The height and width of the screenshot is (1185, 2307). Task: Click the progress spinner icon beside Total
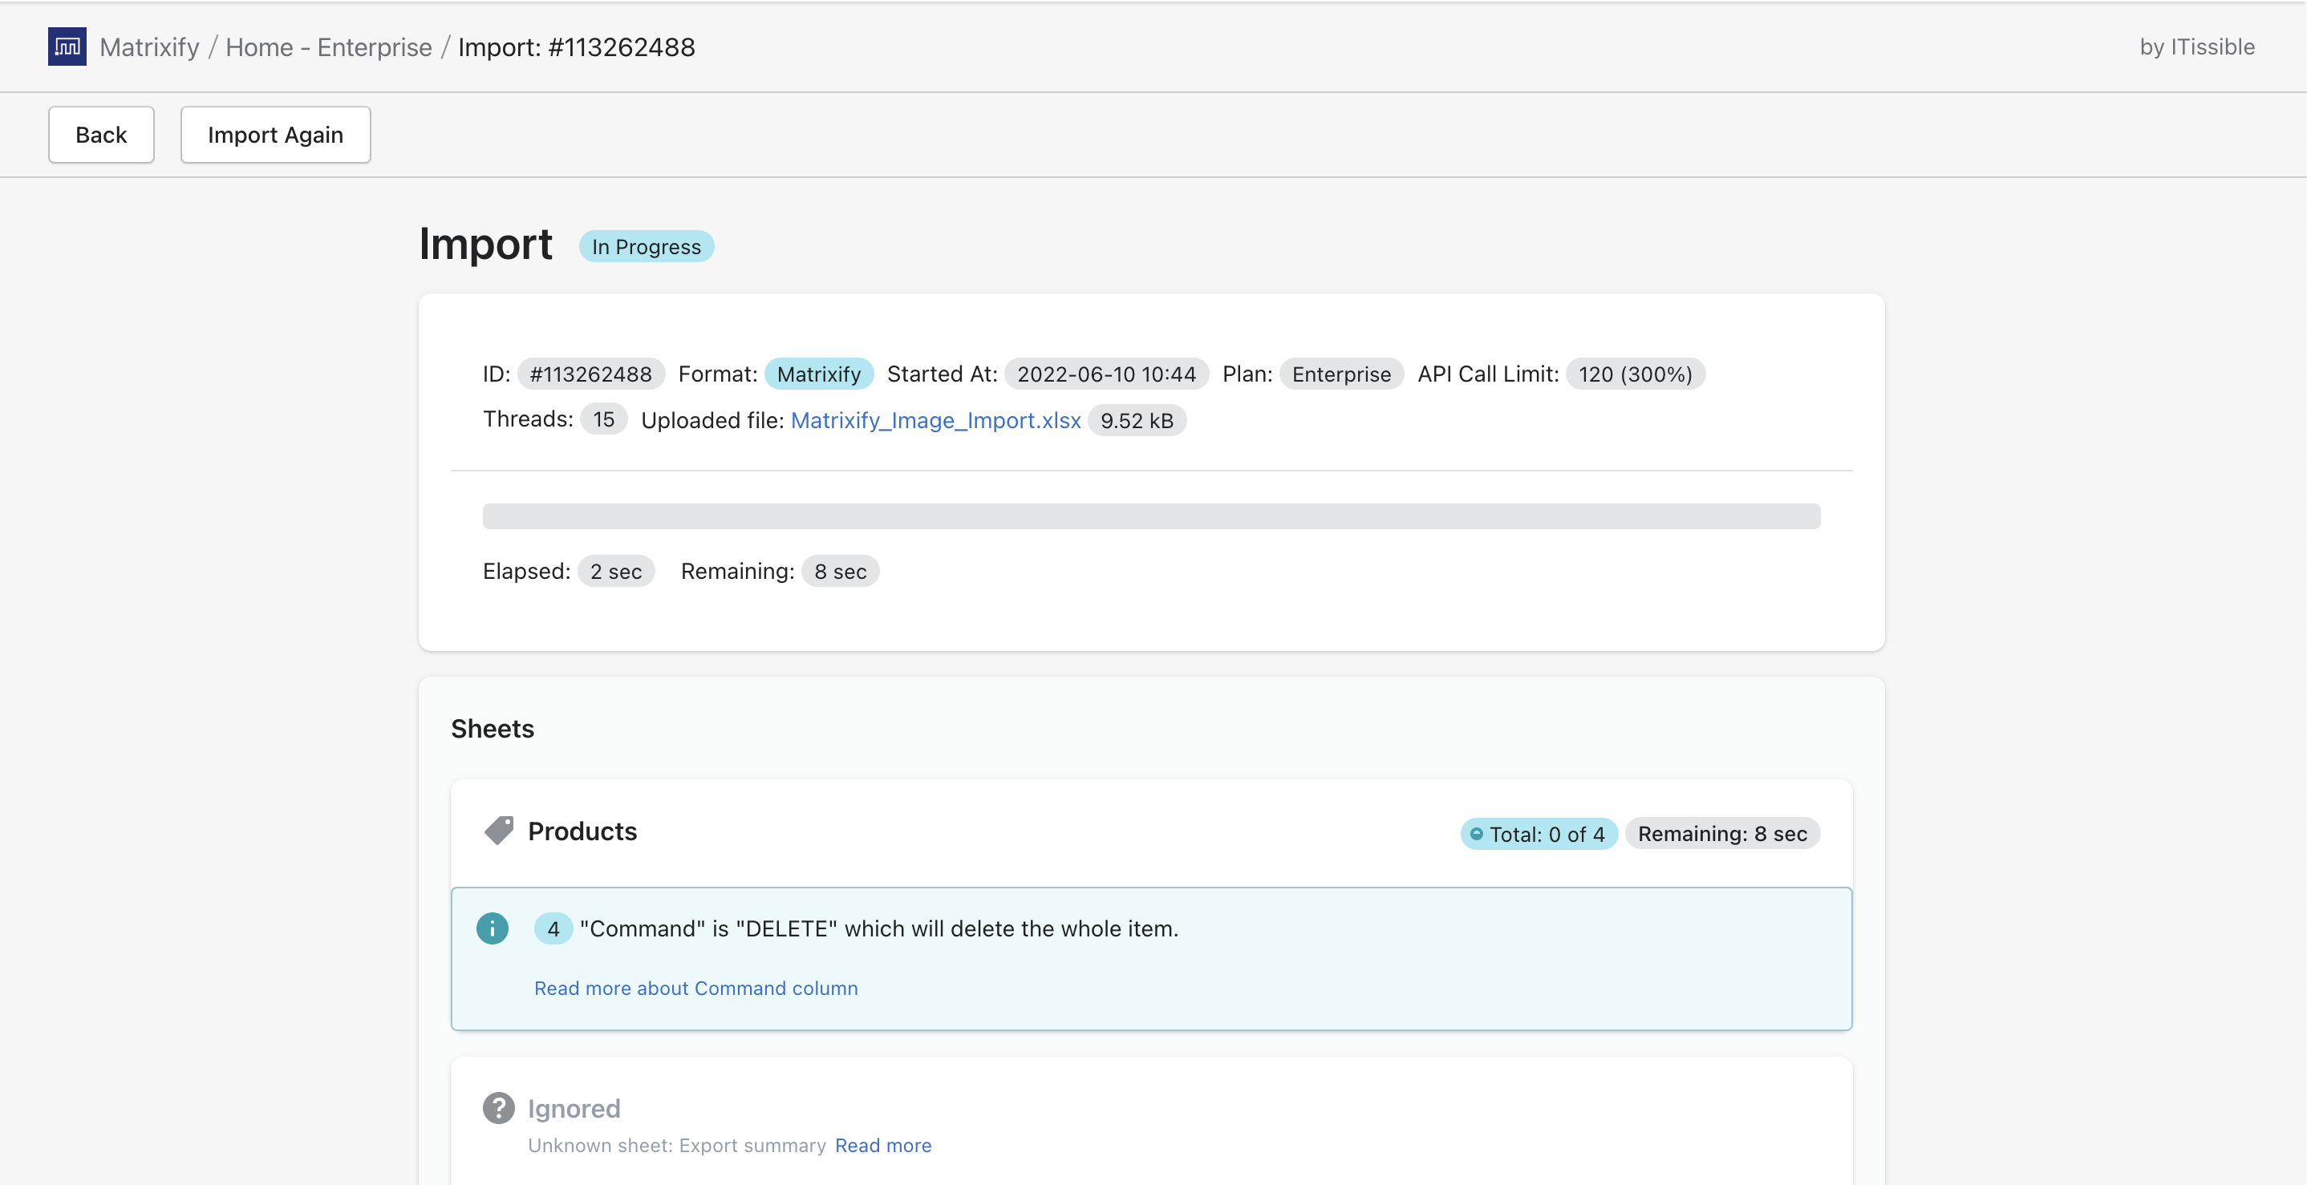[1477, 833]
